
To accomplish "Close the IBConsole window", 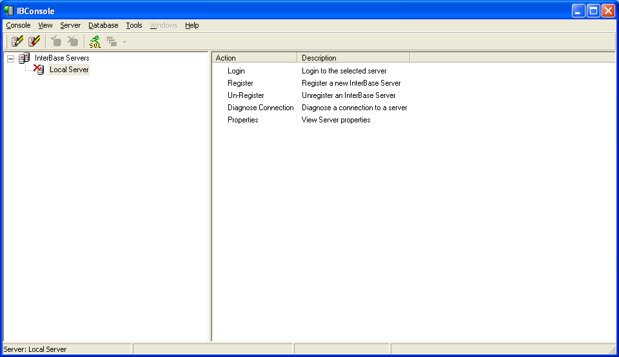I will tap(608, 11).
